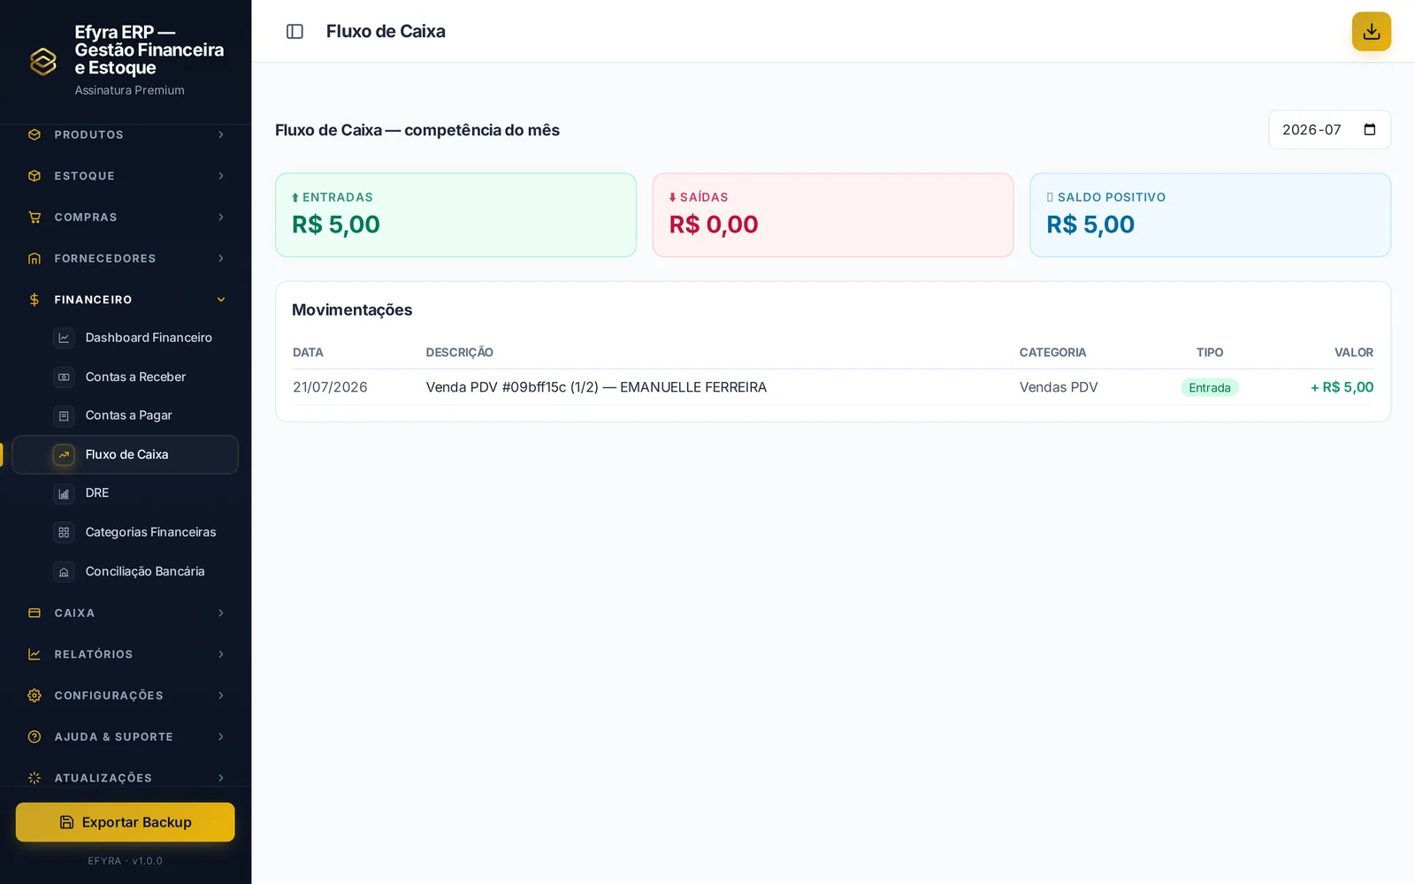The image size is (1415, 884).
Task: Click the Contas a Receber icon
Action: pos(64,377)
